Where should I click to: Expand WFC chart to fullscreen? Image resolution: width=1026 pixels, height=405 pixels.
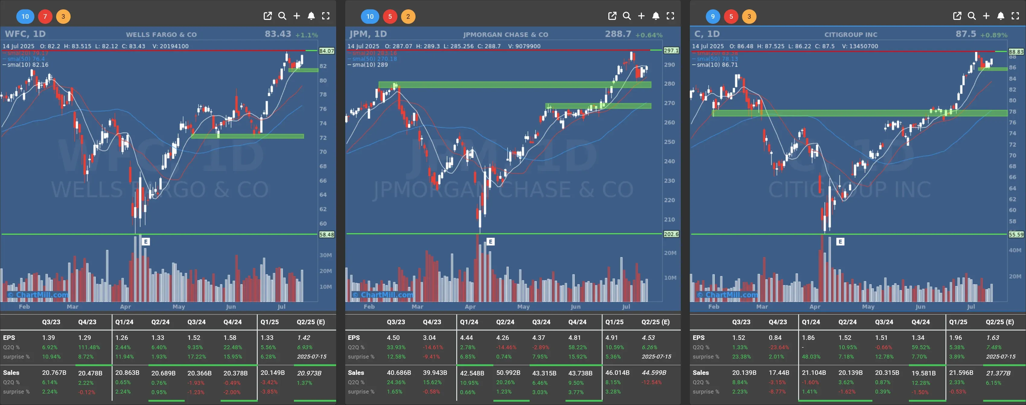[326, 16]
